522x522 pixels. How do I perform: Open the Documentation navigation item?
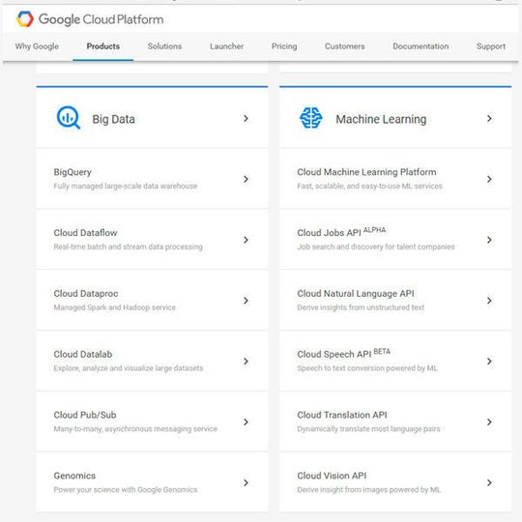point(420,46)
